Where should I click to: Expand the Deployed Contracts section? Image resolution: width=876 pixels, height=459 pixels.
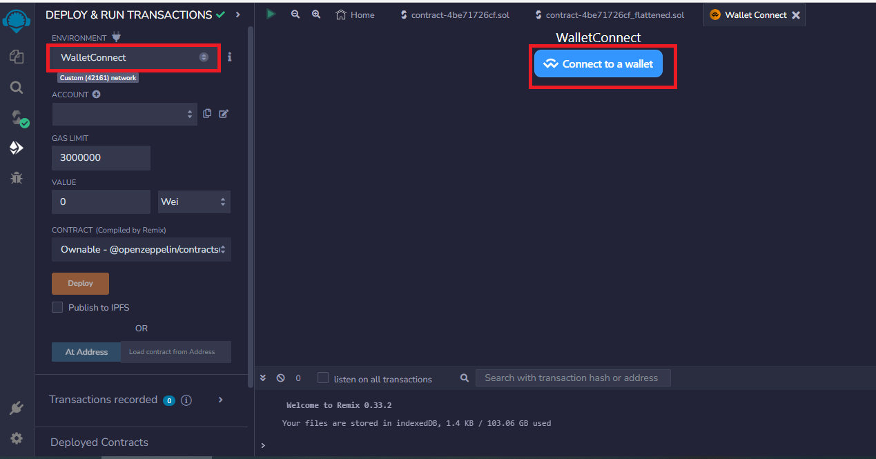click(99, 442)
